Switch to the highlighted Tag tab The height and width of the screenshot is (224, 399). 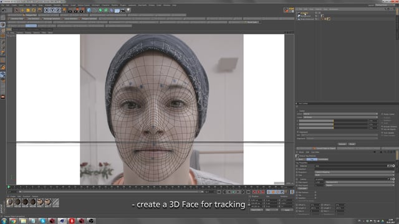point(312,159)
